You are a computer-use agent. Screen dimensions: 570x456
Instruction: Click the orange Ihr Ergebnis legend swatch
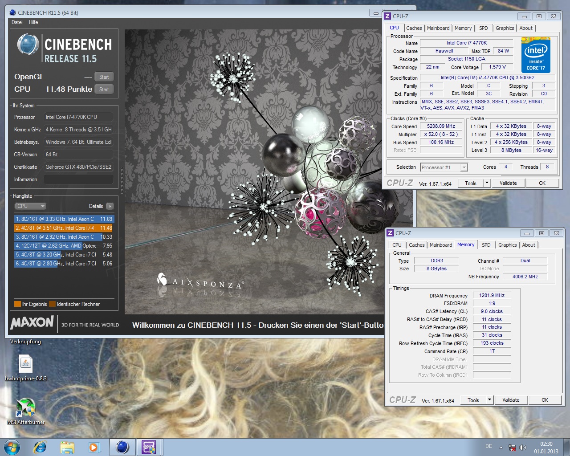click(x=18, y=304)
